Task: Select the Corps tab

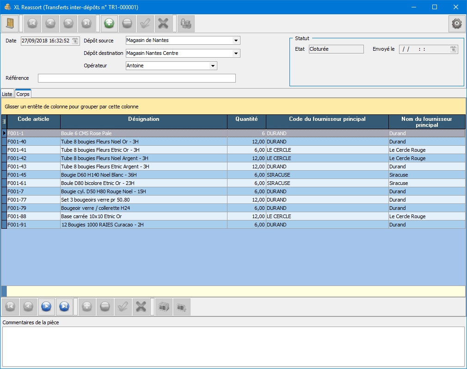Action: [23, 94]
